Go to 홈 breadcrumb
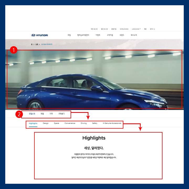Image resolution: width=189 pixels, height=189 pixels. tap(32, 44)
